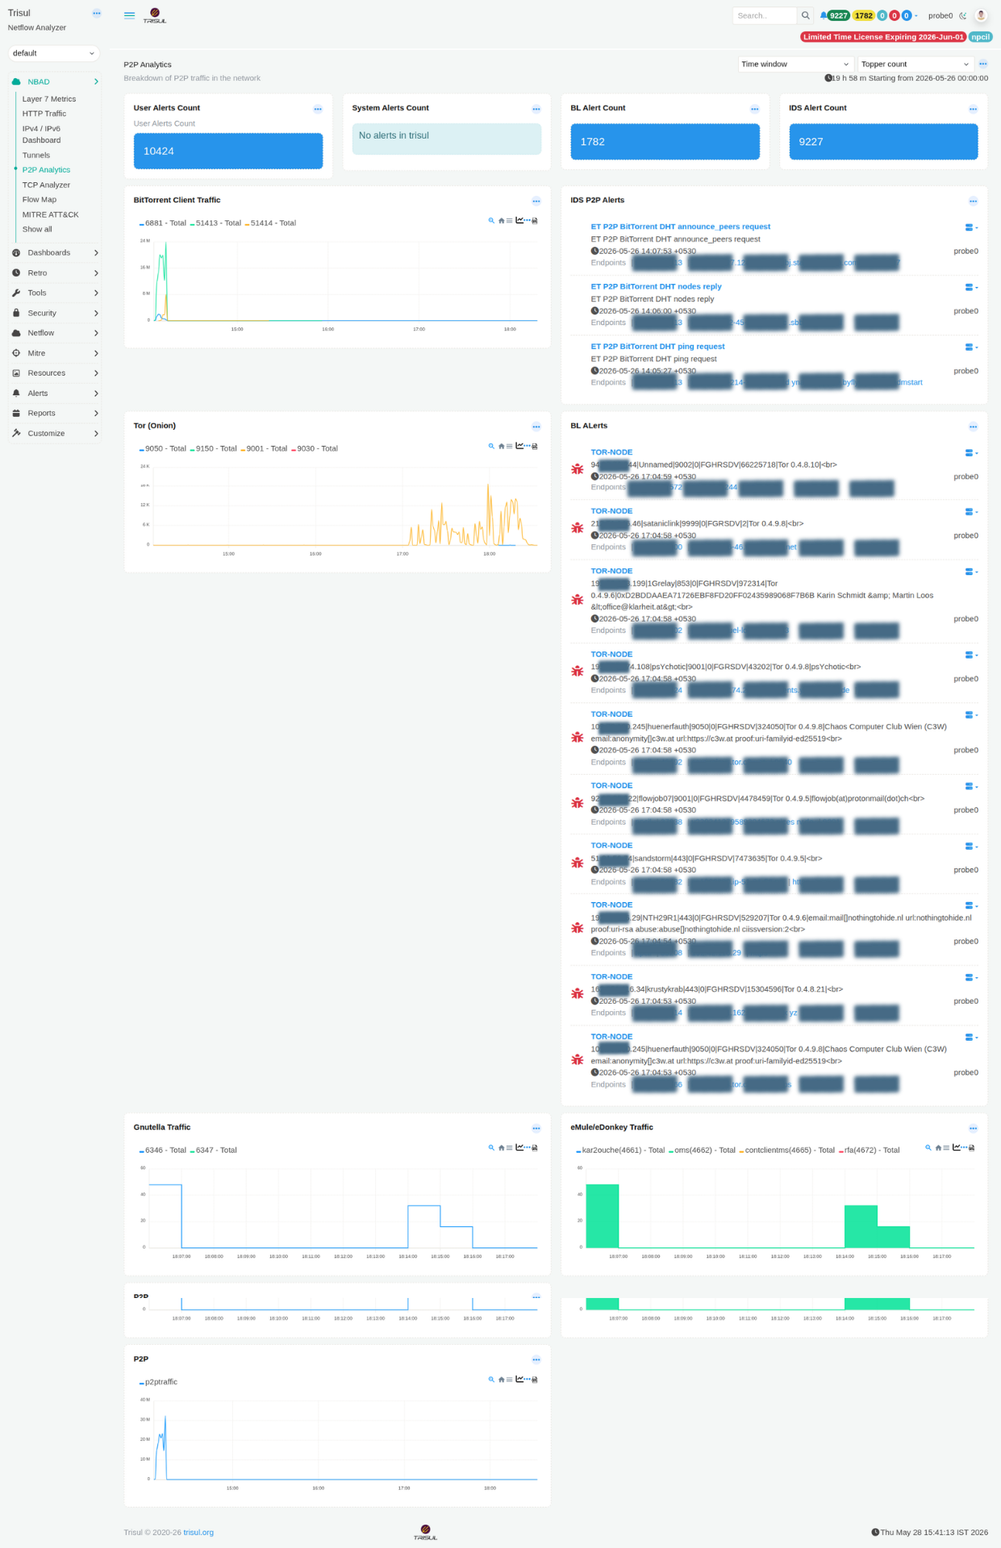
Task: Open Flow Map menu item
Action: [x=40, y=200]
